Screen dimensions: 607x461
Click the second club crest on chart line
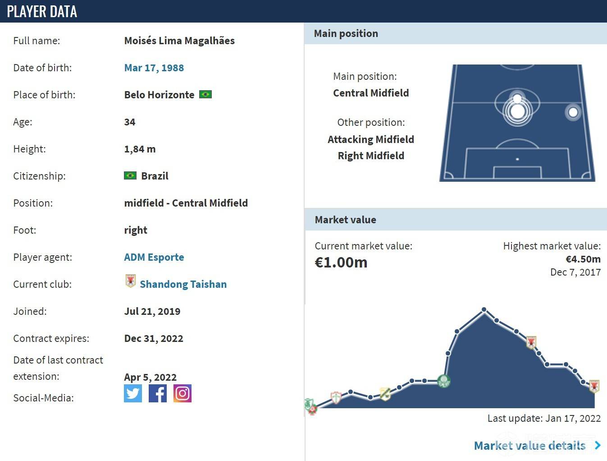[336, 398]
